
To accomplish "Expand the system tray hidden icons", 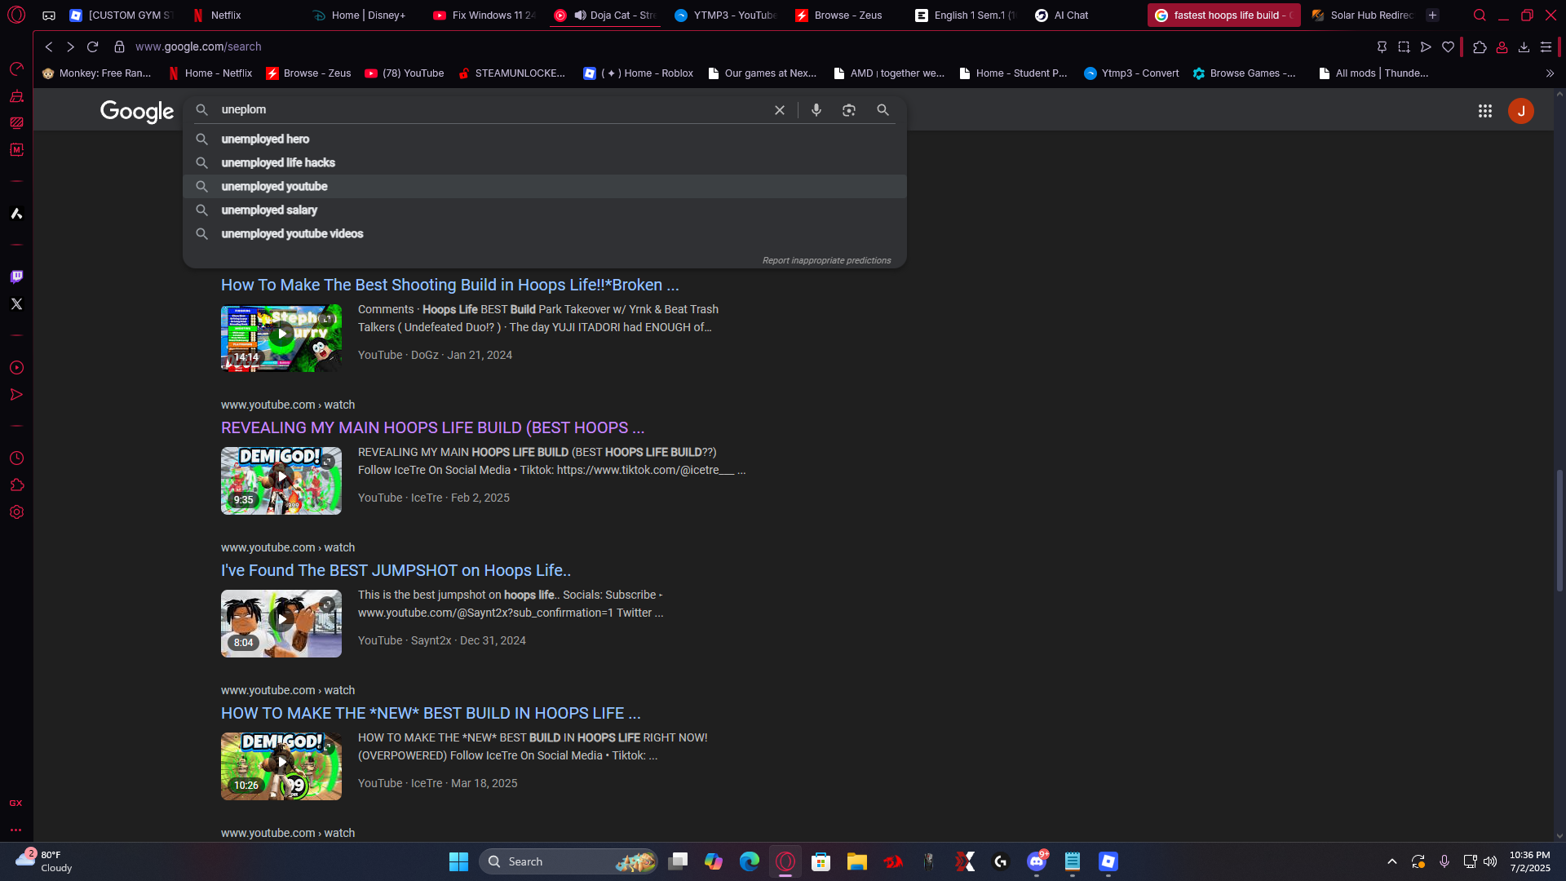I will pos(1392,861).
